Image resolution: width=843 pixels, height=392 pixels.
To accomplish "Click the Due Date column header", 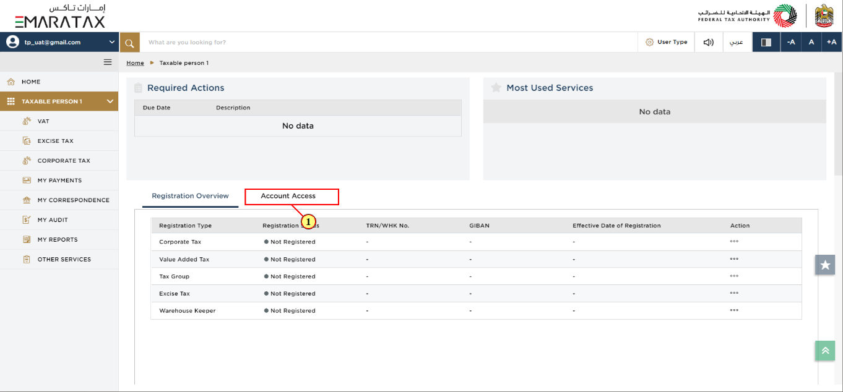I will (157, 108).
